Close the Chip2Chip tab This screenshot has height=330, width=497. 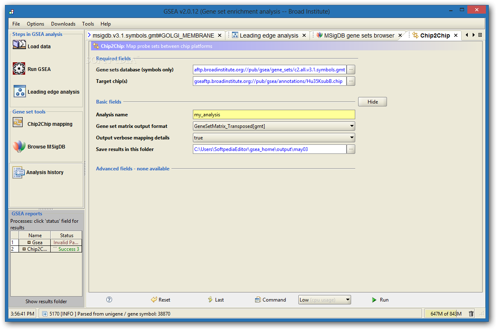pos(456,35)
